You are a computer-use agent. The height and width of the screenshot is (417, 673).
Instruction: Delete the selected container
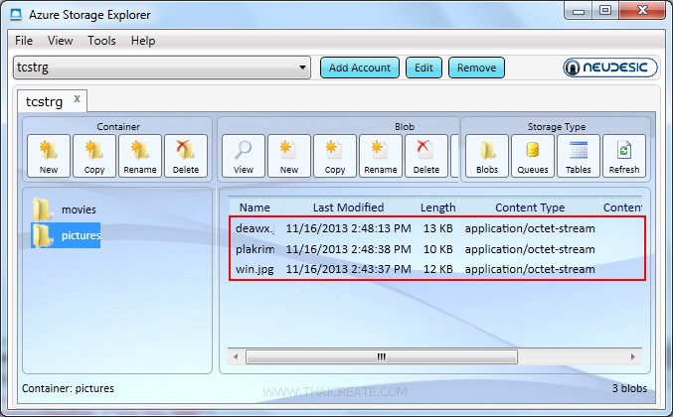(186, 156)
